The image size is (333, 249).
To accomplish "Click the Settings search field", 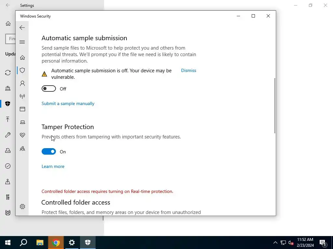I will (11, 39).
